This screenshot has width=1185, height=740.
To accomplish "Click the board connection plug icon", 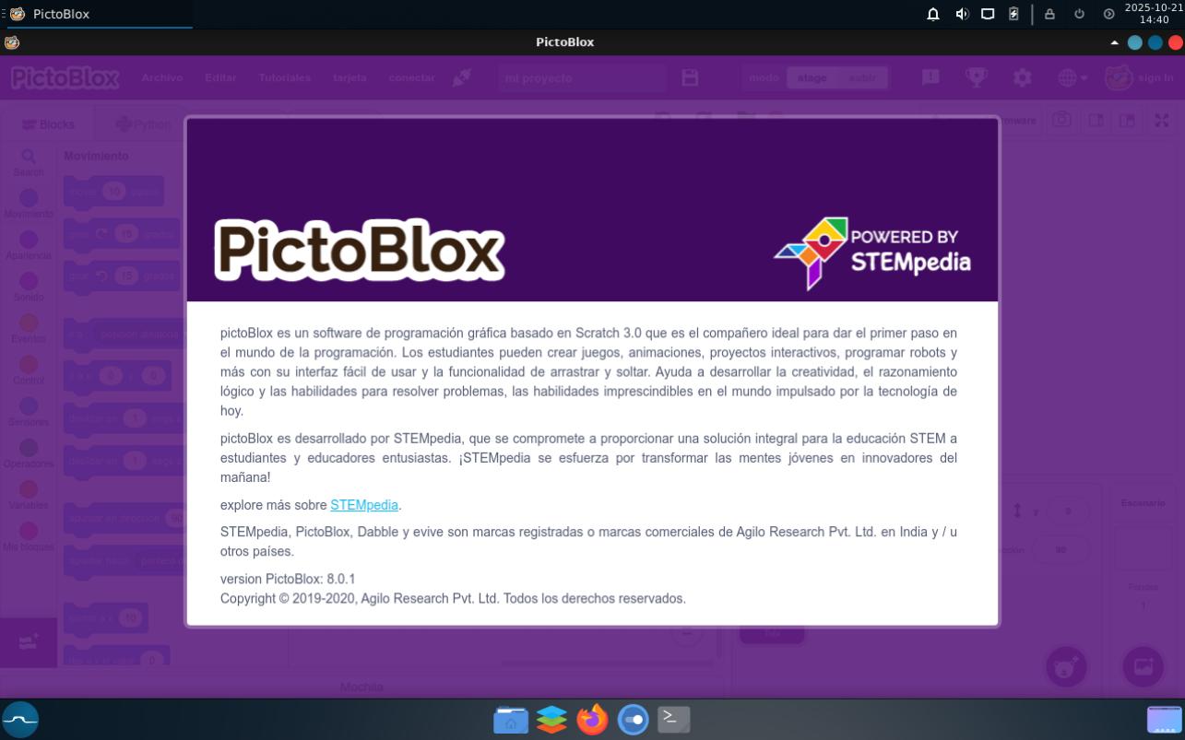I will pos(462,78).
